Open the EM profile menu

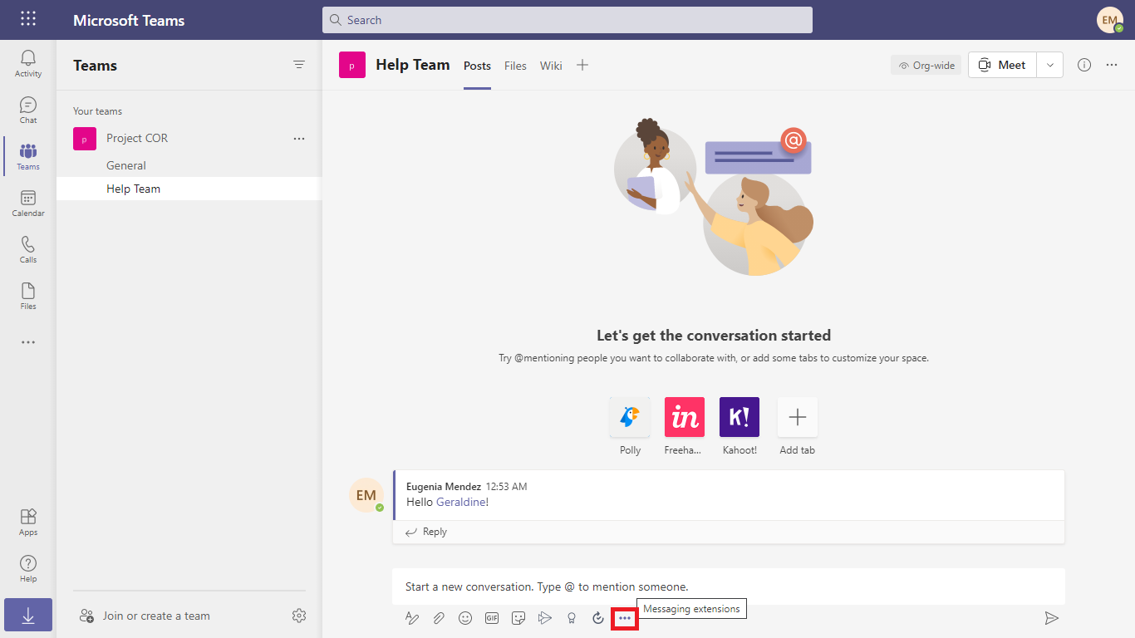click(x=1110, y=20)
